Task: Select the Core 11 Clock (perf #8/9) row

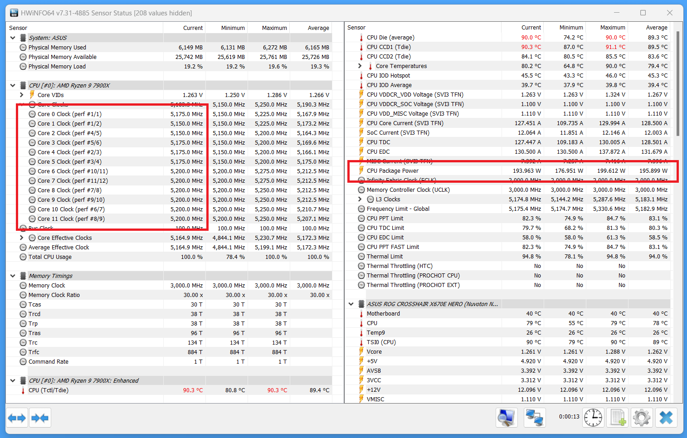Action: (x=169, y=219)
